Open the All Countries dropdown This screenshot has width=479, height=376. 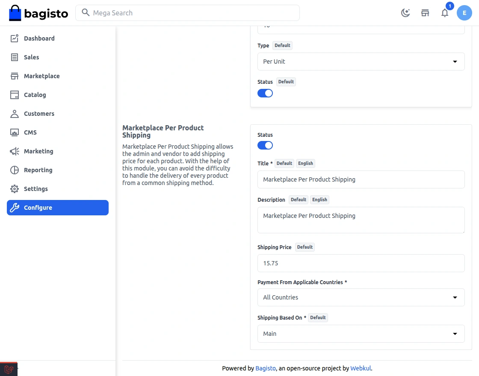coord(361,297)
